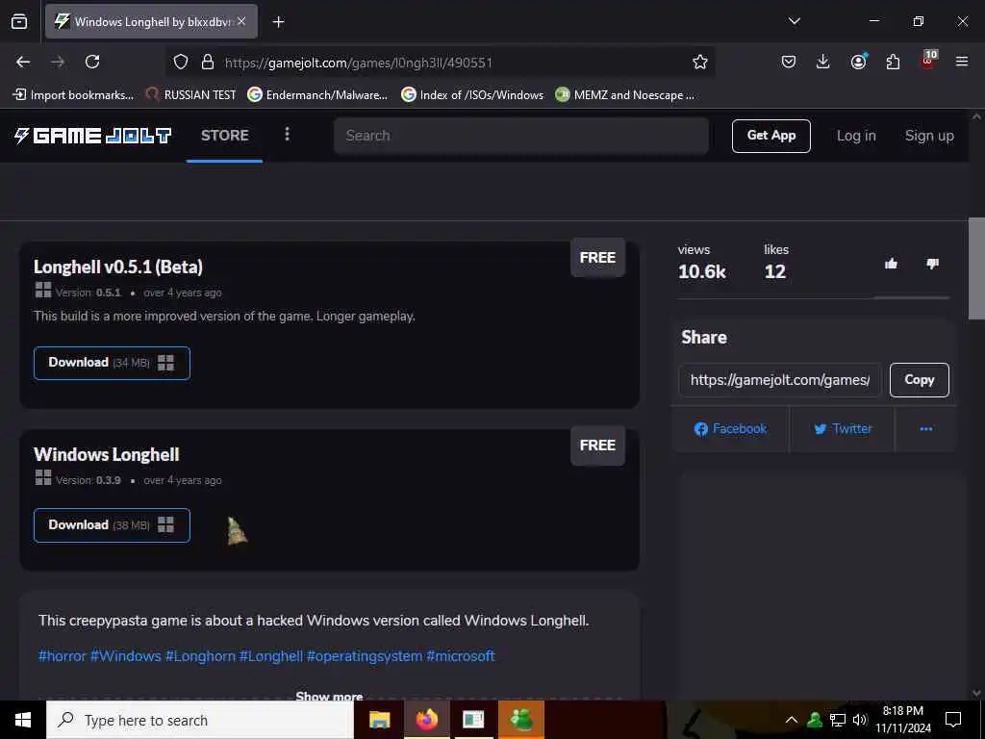Click Sign up link
Screen dimensions: 985x739
click(x=929, y=136)
